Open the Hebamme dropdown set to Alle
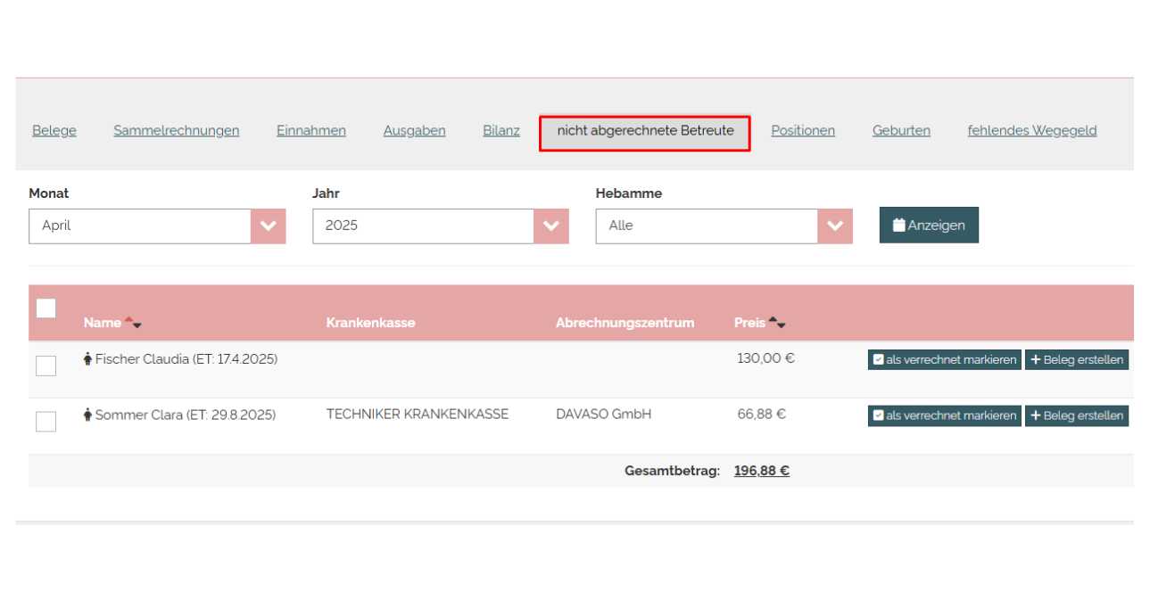 point(724,226)
